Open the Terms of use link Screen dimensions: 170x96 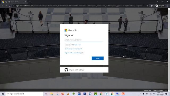(x=147, y=90)
